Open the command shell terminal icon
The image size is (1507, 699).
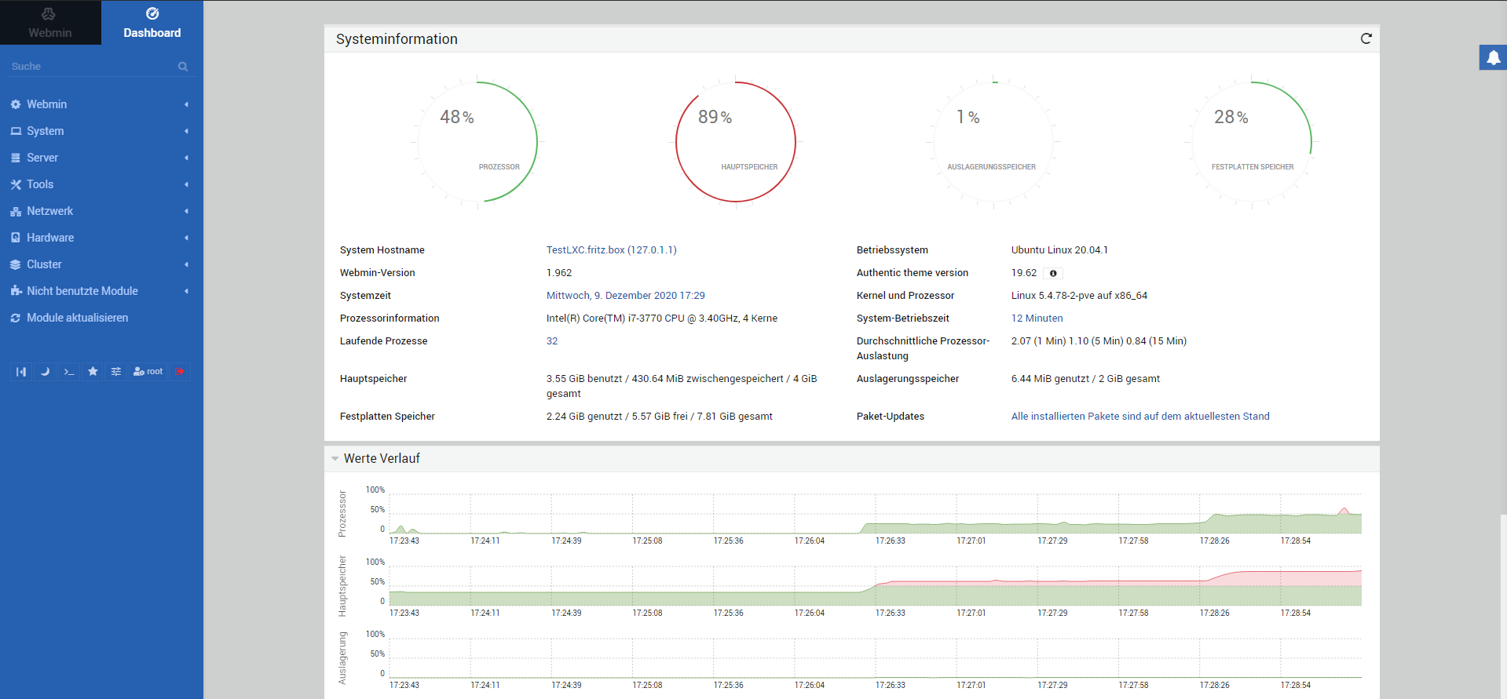tap(69, 372)
